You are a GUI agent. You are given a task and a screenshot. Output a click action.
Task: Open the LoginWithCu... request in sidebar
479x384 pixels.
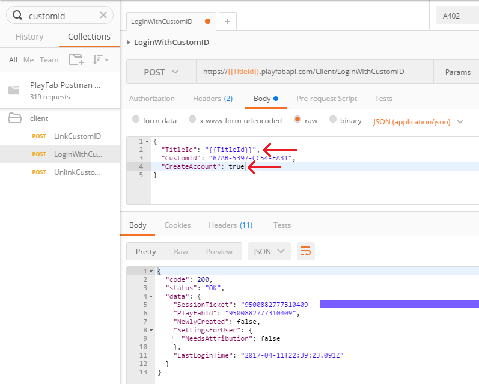pos(60,154)
